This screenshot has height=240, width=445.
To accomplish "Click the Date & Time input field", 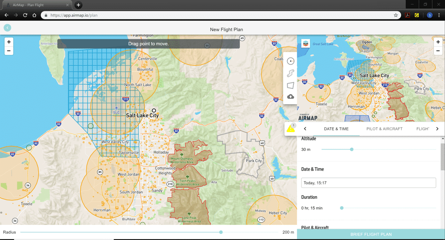I will 368,183.
